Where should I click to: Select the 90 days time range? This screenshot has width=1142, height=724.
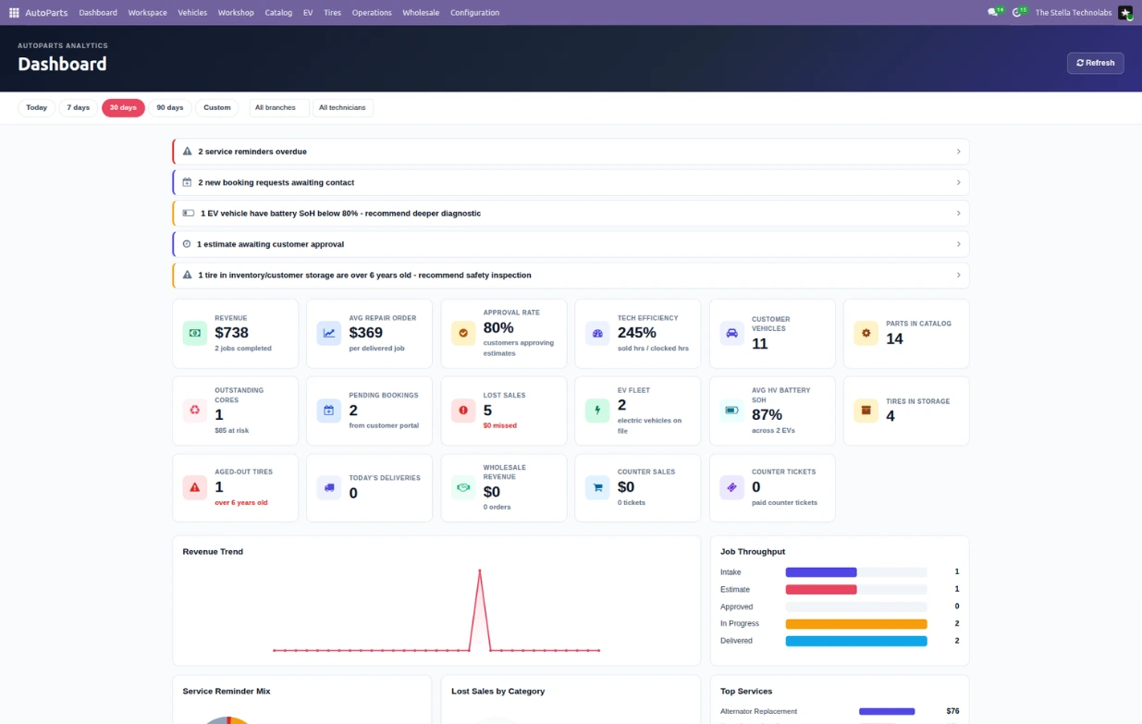point(170,107)
